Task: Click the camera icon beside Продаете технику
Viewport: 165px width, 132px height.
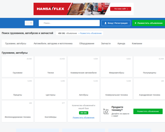Action: pyautogui.click(x=106, y=111)
